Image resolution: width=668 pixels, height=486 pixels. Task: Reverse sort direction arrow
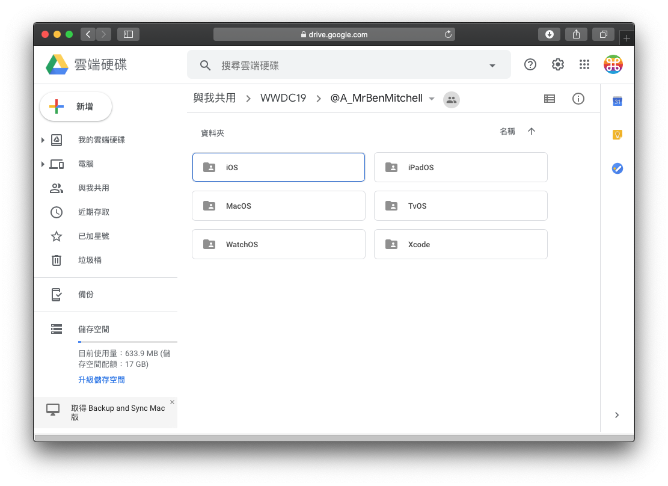coord(532,131)
